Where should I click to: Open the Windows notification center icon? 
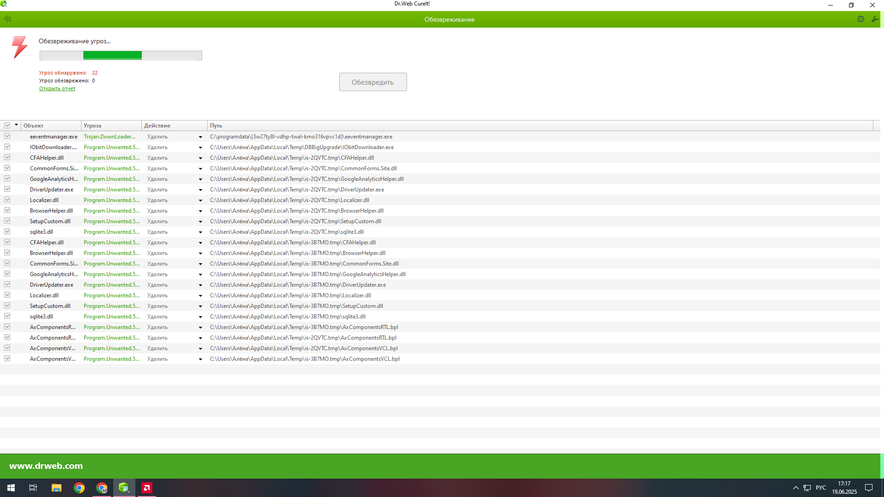pos(869,488)
